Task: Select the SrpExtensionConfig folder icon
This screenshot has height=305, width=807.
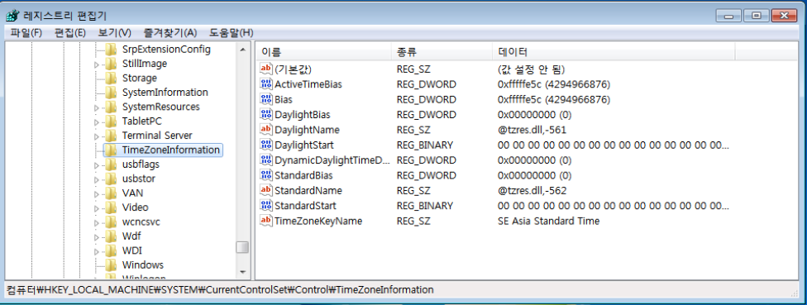Action: click(x=111, y=50)
